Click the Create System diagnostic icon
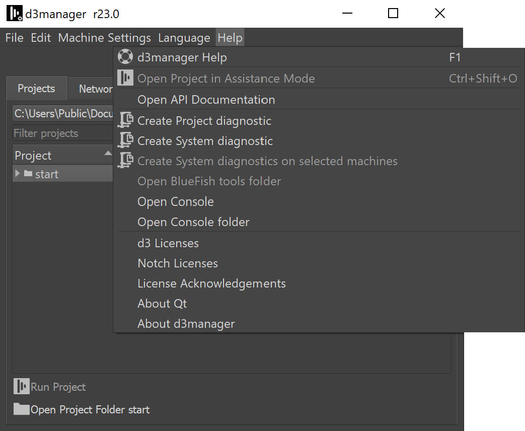 (125, 141)
